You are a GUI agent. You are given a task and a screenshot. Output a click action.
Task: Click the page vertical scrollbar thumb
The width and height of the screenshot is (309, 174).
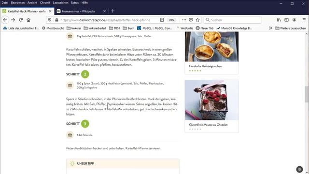[307, 94]
